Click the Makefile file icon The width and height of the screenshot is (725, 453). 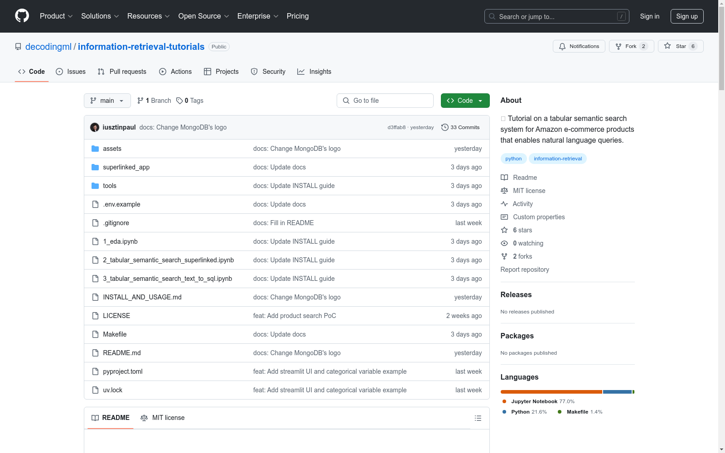[95, 334]
